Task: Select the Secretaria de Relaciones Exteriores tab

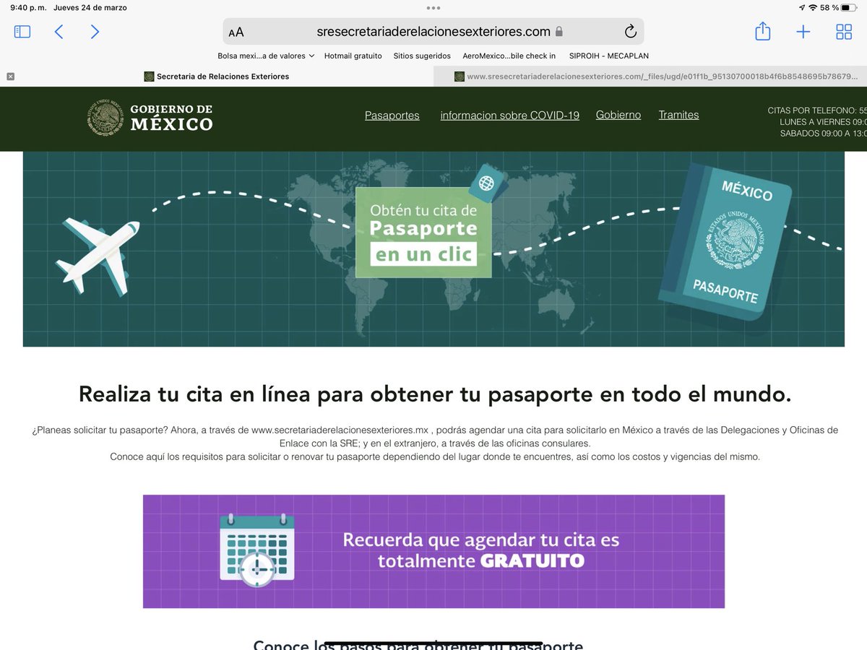Action: click(x=219, y=75)
